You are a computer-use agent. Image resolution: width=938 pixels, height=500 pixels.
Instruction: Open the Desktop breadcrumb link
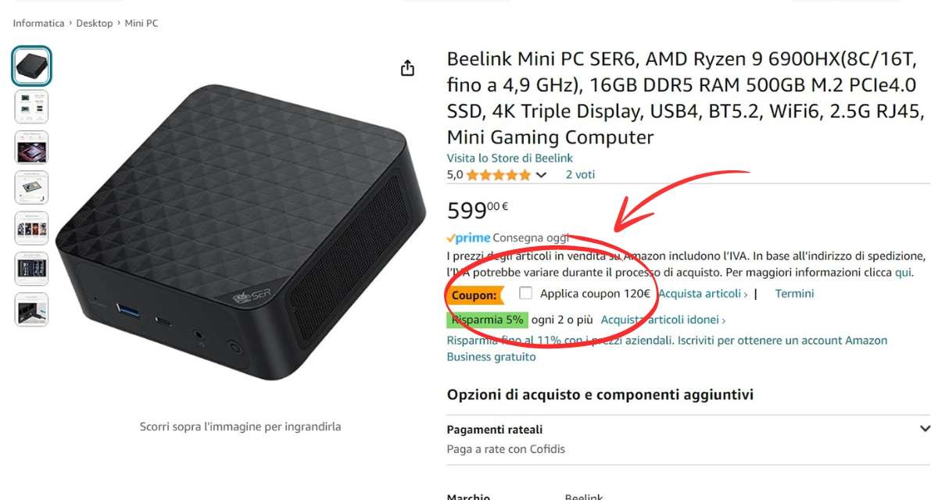pyautogui.click(x=95, y=23)
